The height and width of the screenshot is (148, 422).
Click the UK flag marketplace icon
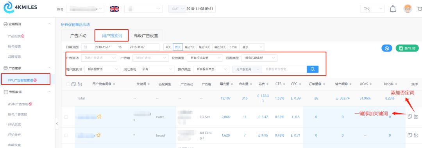pyautogui.click(x=114, y=9)
